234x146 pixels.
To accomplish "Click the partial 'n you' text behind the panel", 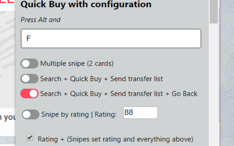I will 7,118.
